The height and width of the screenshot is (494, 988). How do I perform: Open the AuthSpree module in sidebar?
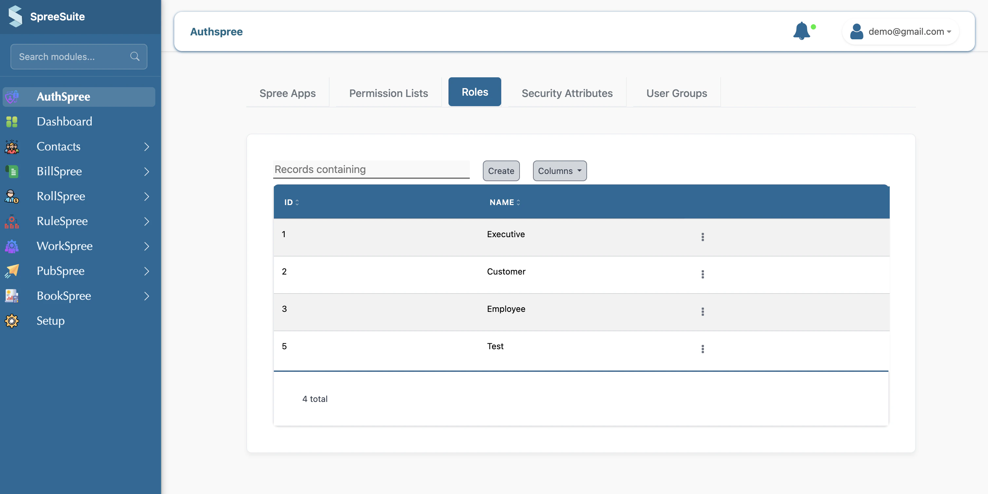tap(79, 97)
